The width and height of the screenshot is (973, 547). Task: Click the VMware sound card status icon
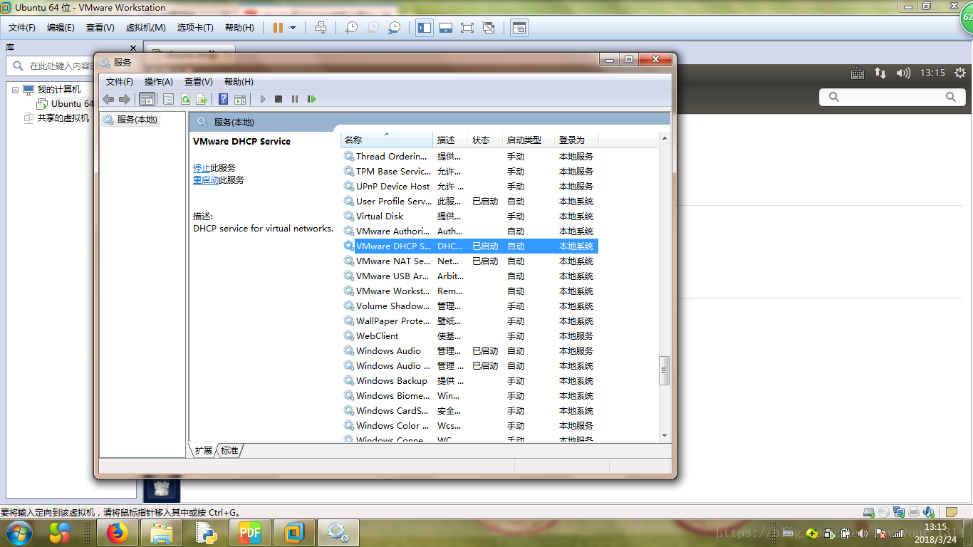coord(929,512)
